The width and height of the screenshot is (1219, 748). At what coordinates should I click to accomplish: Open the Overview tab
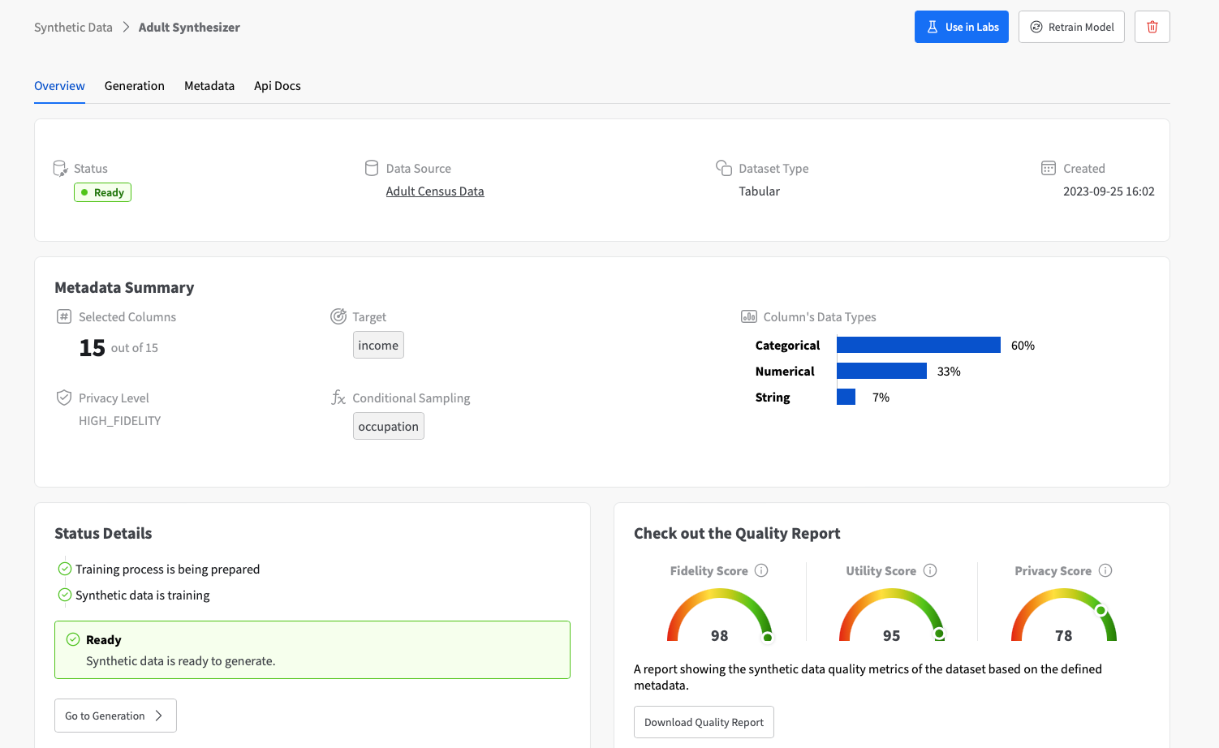(x=59, y=86)
